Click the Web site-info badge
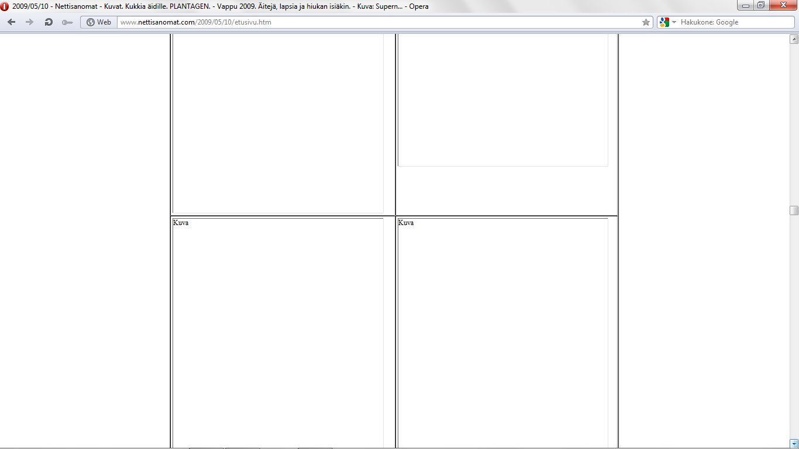Viewport: 799px width, 449px height. (x=98, y=22)
